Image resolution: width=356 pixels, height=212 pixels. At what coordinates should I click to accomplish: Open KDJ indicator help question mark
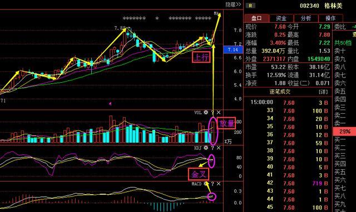212,148
